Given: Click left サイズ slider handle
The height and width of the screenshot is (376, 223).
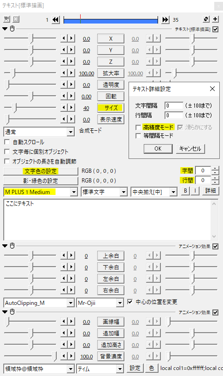Looking at the screenshot, I should click(14, 108).
